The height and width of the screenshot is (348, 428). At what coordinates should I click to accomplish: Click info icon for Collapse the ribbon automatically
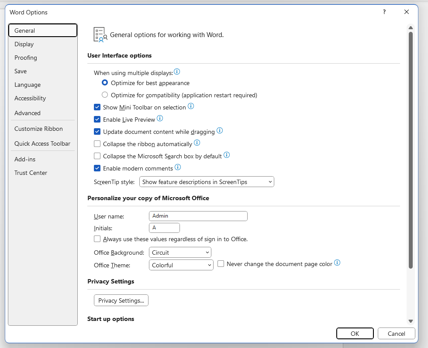tap(197, 143)
